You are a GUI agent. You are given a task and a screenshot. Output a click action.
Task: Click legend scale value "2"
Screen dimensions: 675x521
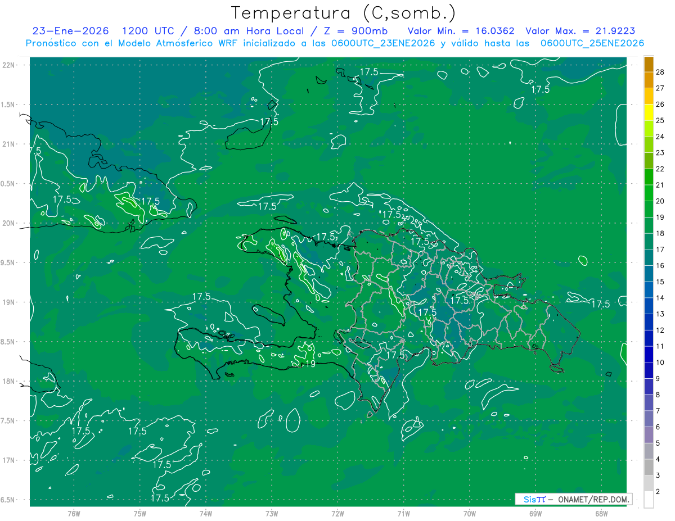tap(658, 492)
